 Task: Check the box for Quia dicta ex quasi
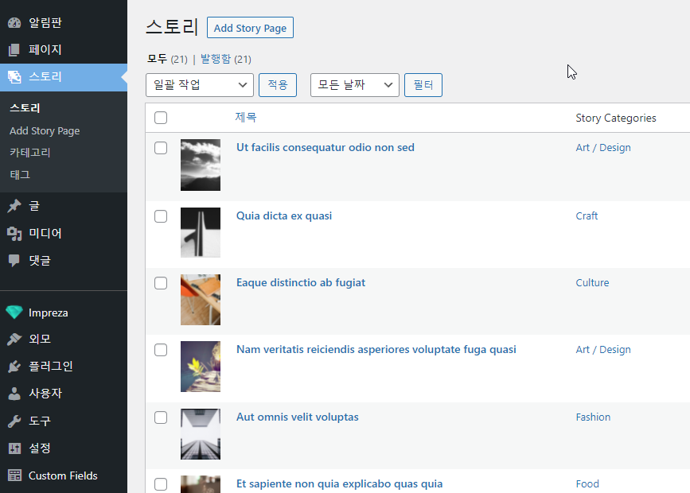click(x=161, y=216)
